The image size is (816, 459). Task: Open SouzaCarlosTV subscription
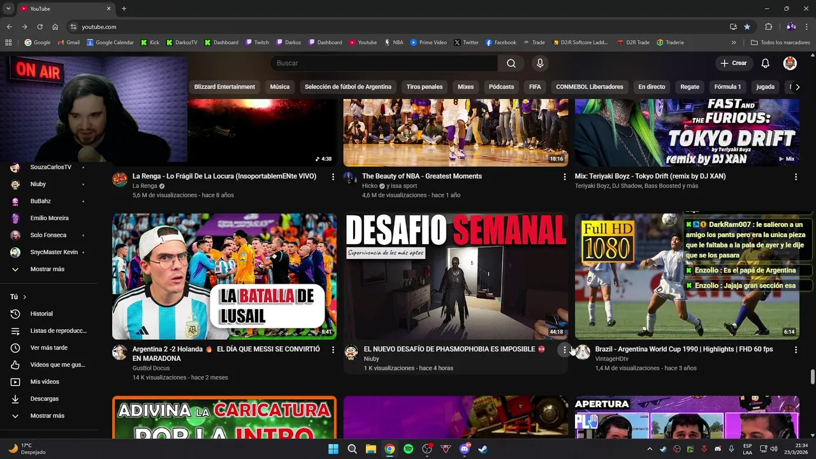pyautogui.click(x=50, y=167)
